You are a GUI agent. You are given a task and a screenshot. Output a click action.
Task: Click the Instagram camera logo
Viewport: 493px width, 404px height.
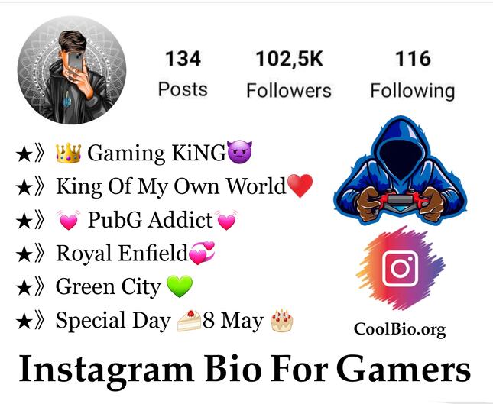(401, 268)
